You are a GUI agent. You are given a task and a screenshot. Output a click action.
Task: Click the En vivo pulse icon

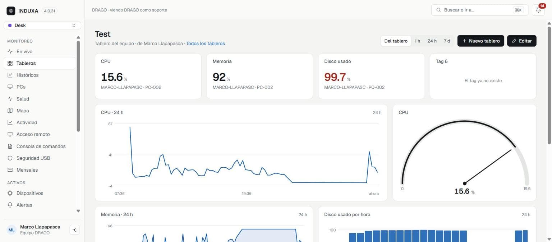[x=10, y=51]
